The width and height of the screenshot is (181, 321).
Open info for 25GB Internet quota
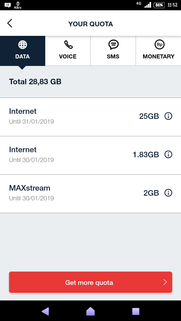pyautogui.click(x=168, y=116)
